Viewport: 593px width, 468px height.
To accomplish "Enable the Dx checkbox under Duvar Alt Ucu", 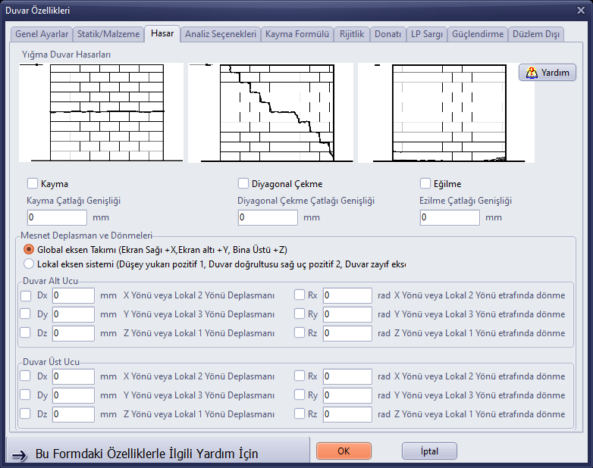I will (25, 295).
